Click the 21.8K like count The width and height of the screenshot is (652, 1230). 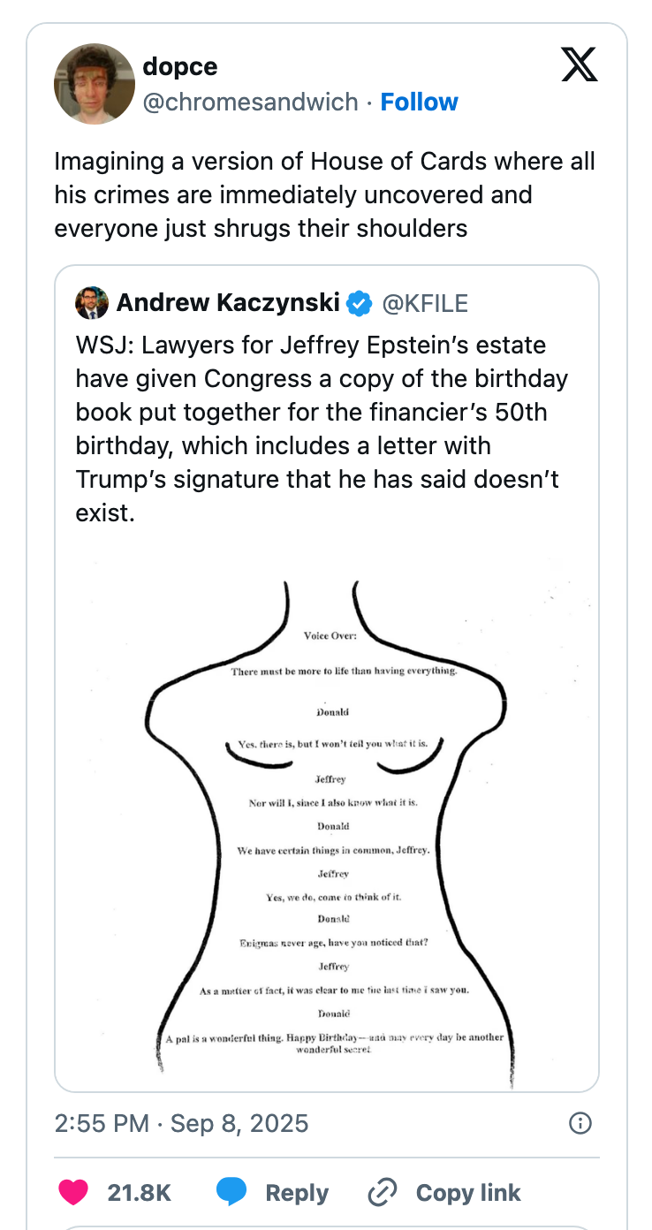[x=139, y=1192]
